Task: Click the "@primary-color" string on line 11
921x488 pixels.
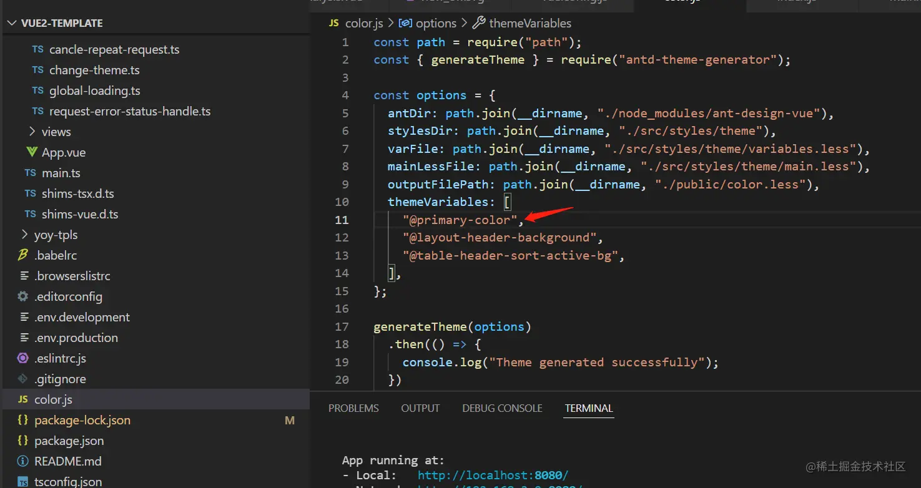Action: pyautogui.click(x=460, y=220)
